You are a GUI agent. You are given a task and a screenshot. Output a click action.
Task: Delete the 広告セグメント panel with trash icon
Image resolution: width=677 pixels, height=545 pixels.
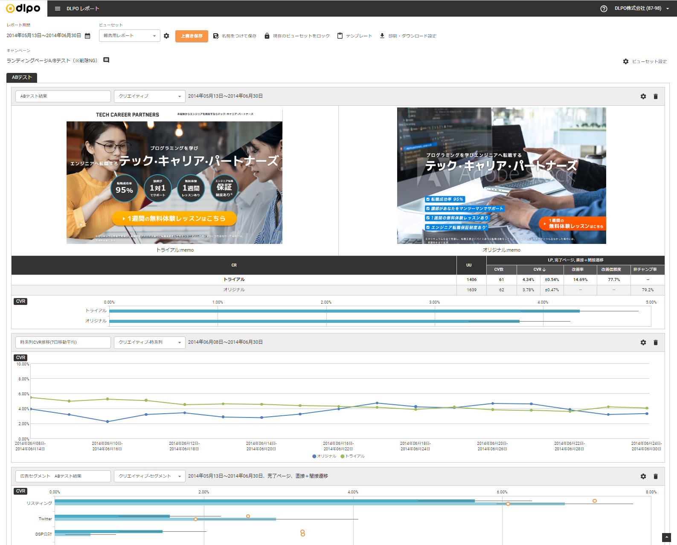point(656,476)
